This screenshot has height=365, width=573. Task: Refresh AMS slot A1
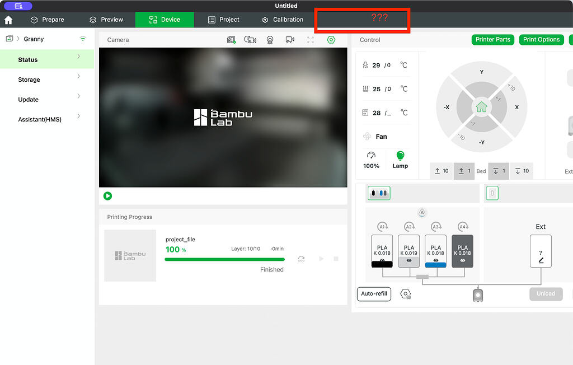[383, 227]
